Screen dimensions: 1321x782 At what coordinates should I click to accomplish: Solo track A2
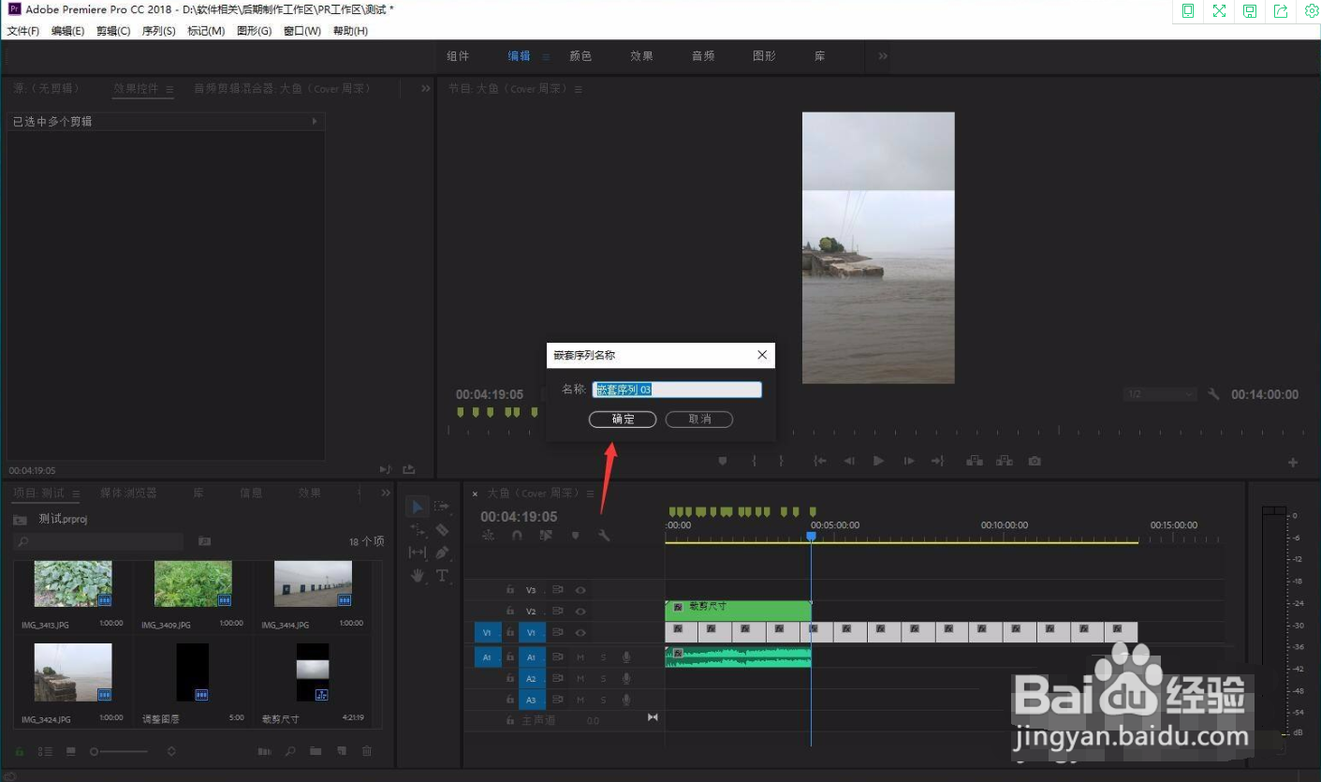click(603, 679)
